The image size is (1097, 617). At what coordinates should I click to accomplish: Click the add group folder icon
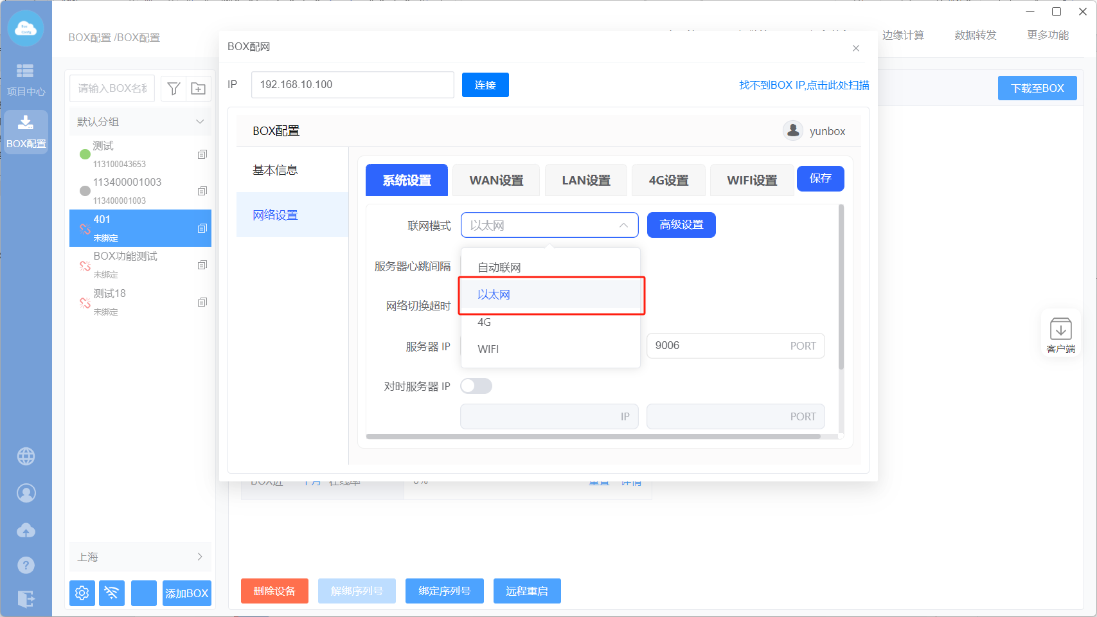[199, 89]
